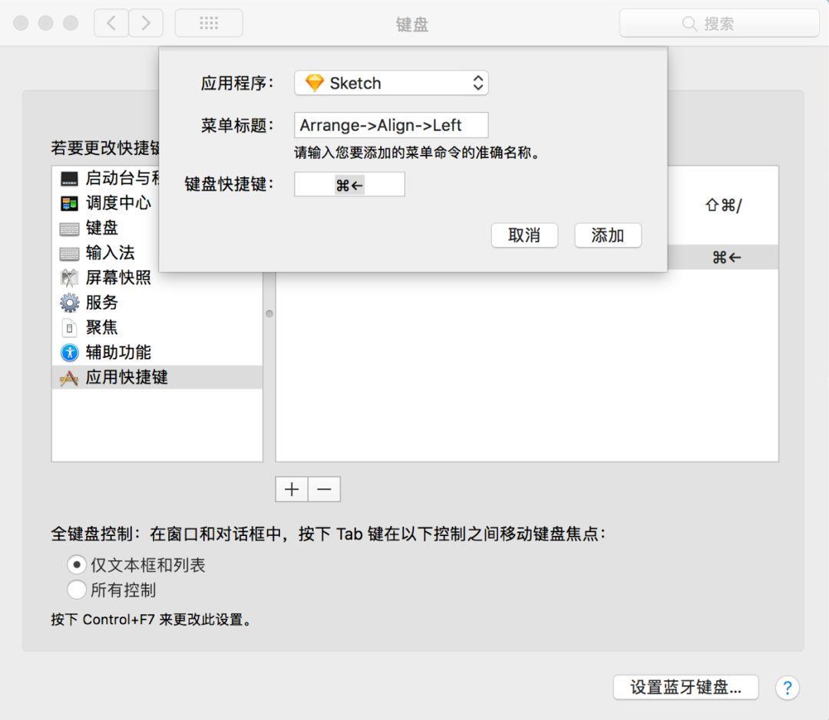Click 添加 to add the shortcut
829x720 pixels.
(x=608, y=235)
